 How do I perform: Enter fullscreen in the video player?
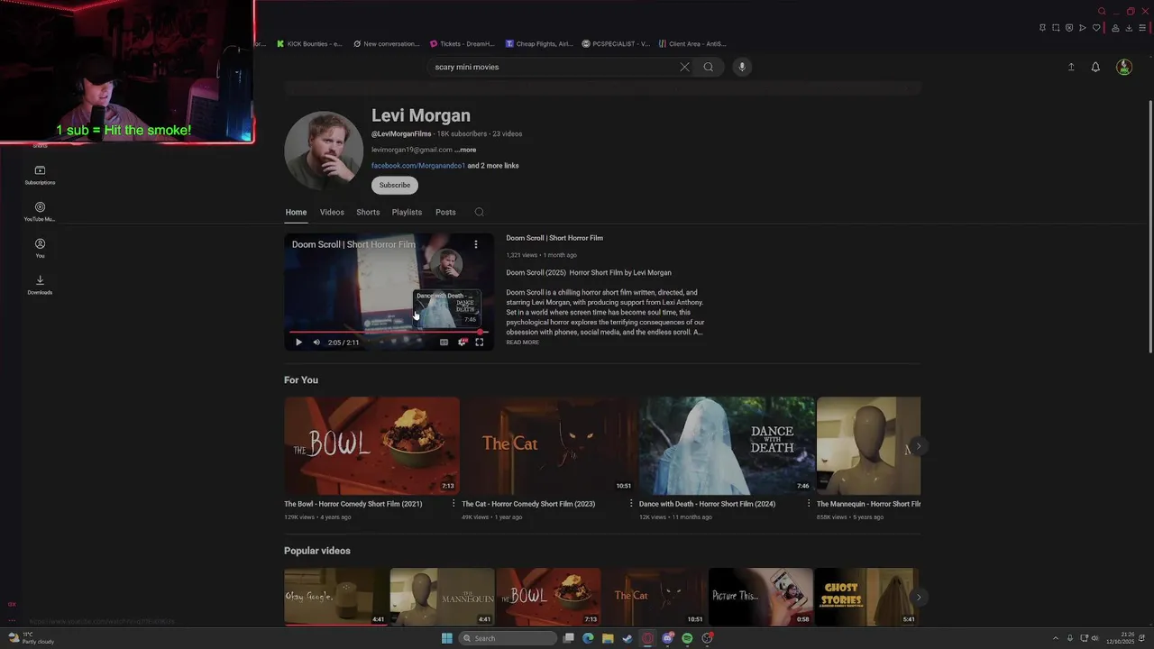tap(480, 343)
